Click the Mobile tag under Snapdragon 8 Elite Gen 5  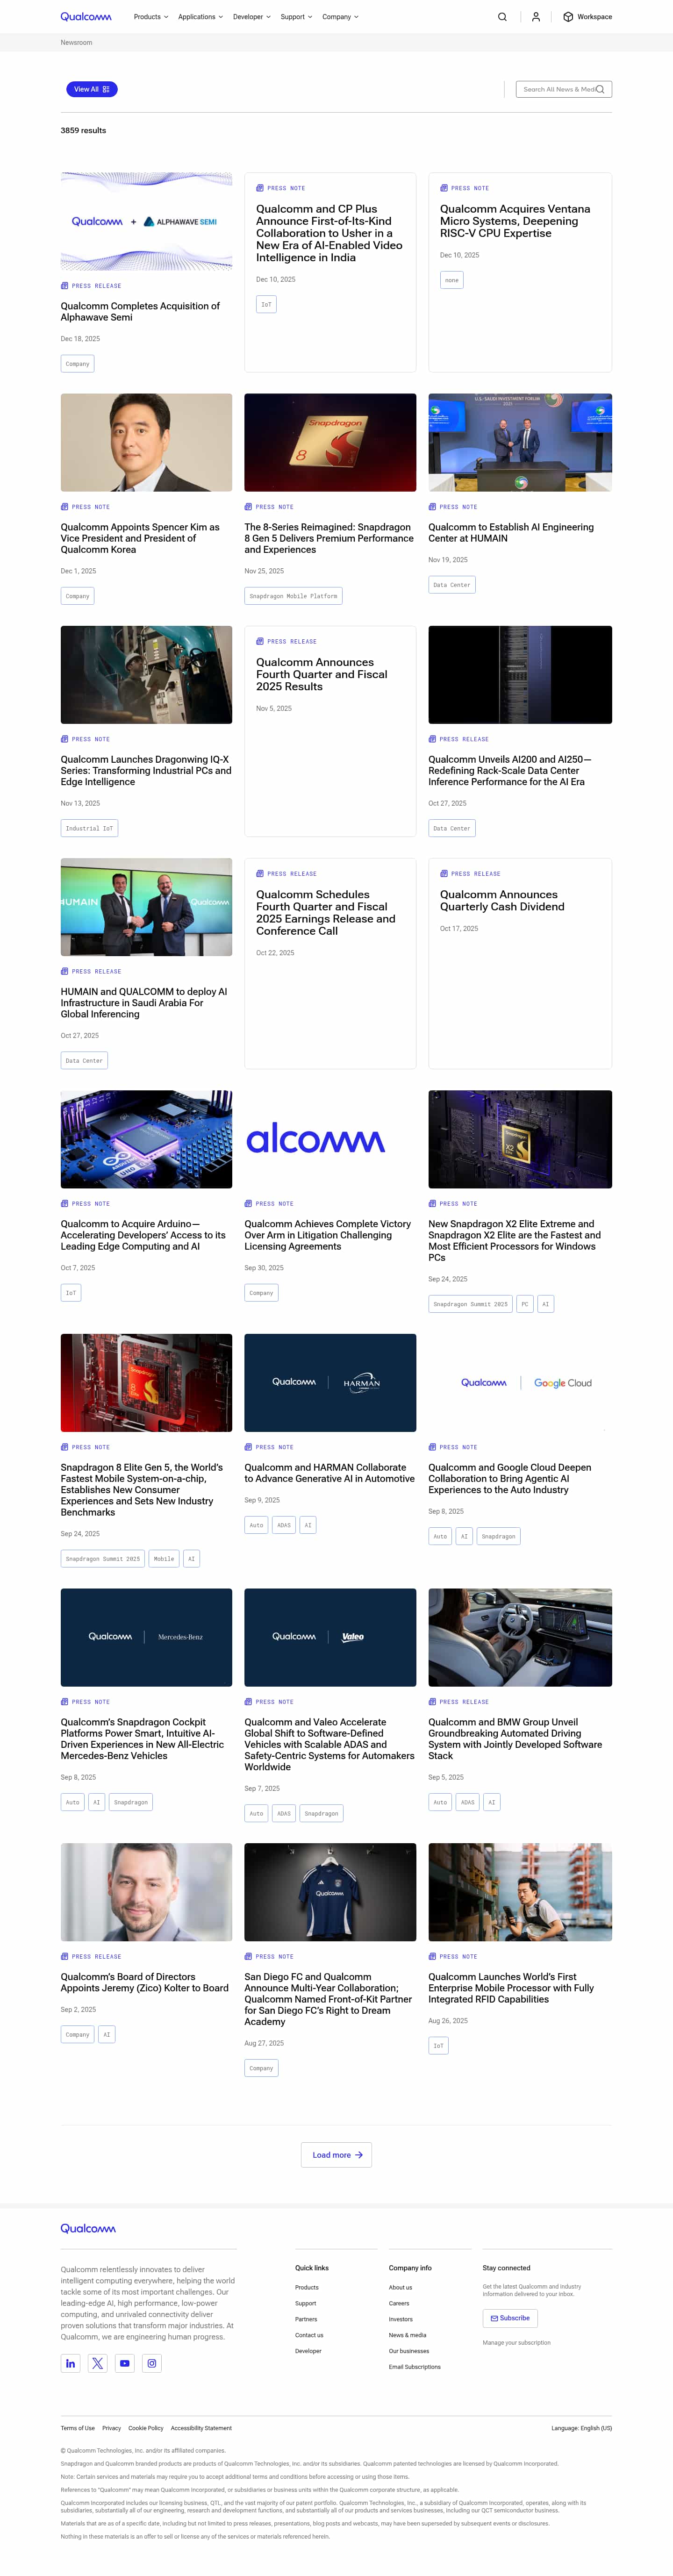pyautogui.click(x=164, y=1559)
